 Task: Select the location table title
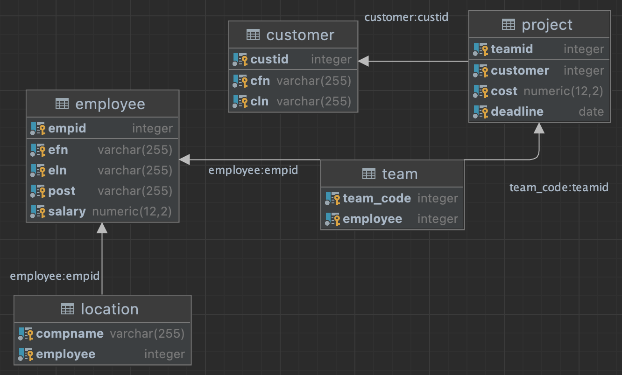(110, 309)
